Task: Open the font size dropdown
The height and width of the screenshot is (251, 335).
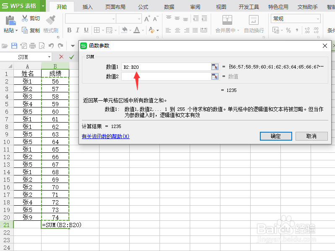Action: click(x=139, y=19)
